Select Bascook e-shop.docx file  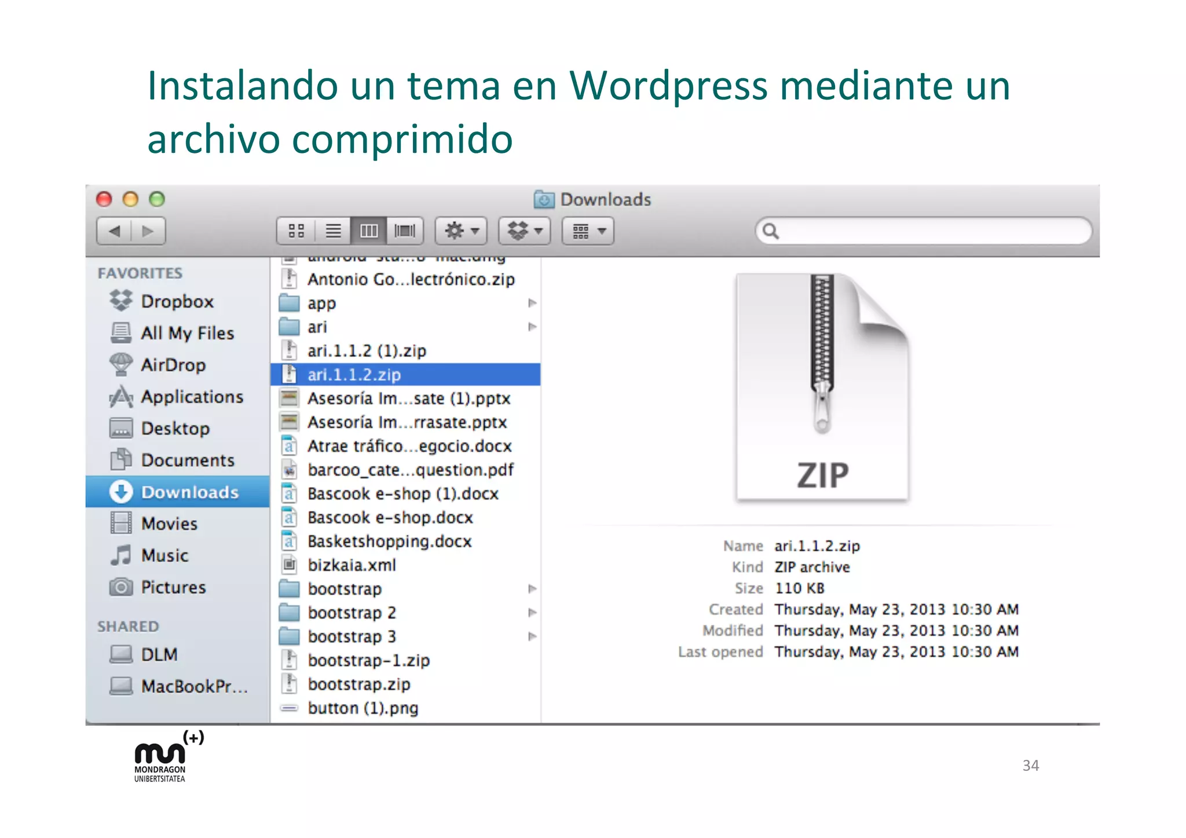point(405,517)
